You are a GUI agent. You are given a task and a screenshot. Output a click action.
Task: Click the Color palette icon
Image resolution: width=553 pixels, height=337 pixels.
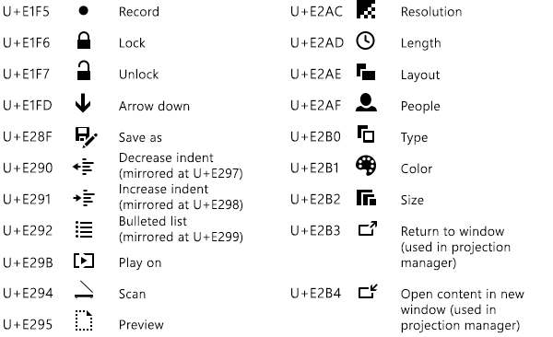366,166
